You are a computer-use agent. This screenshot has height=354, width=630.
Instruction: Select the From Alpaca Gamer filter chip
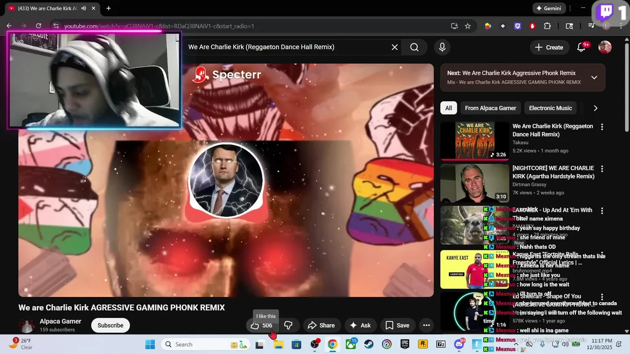click(x=490, y=108)
